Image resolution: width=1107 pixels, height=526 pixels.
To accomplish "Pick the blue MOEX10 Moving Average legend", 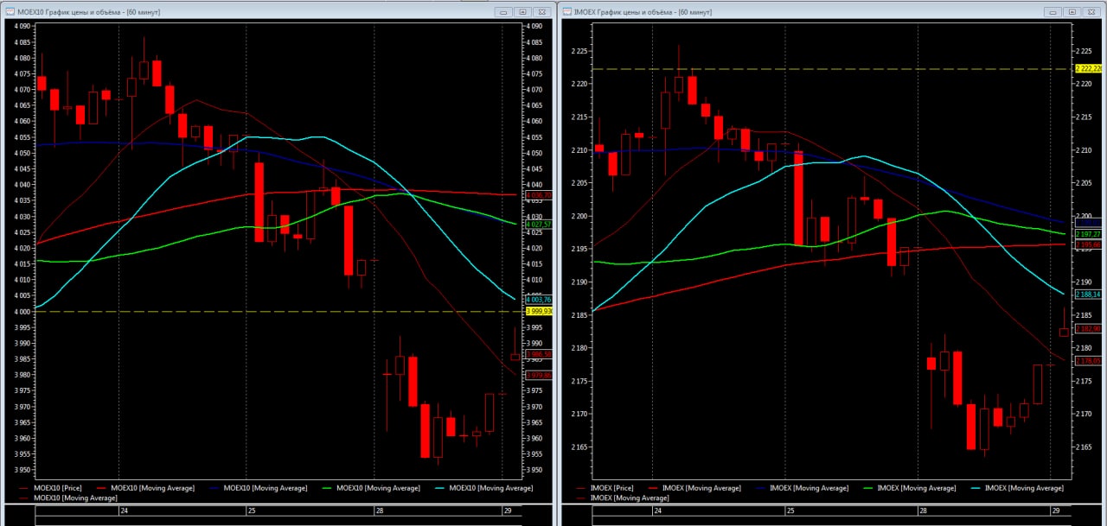I will pyautogui.click(x=265, y=488).
